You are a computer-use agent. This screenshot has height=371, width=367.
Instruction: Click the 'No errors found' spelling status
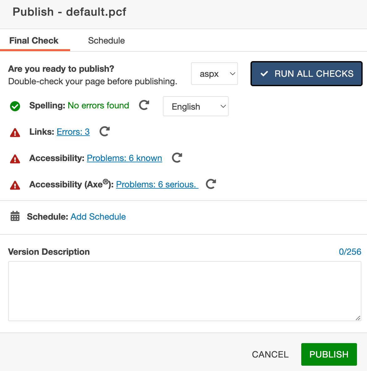(x=98, y=105)
